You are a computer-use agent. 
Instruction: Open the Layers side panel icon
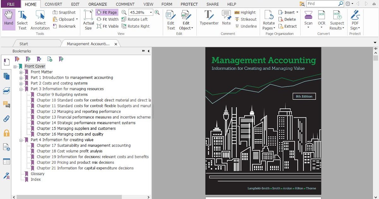(6, 91)
